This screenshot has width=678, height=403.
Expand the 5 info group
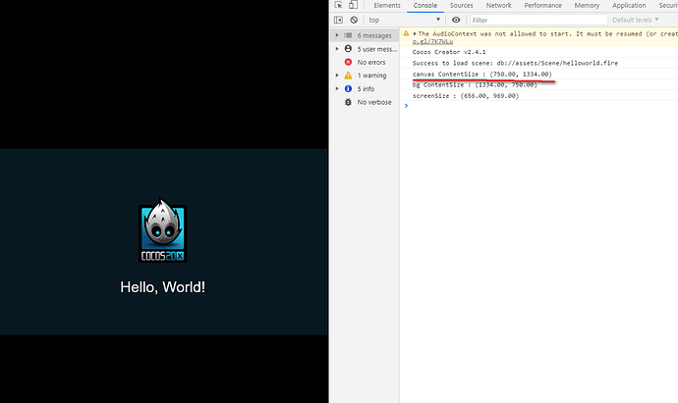coord(337,88)
